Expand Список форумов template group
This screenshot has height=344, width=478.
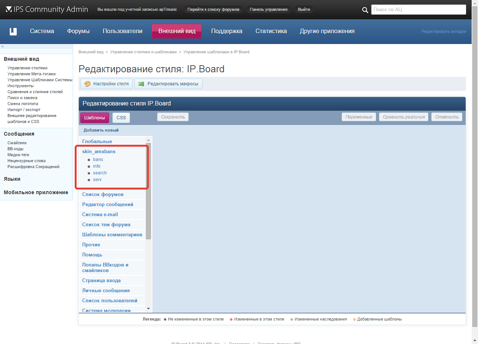[103, 194]
